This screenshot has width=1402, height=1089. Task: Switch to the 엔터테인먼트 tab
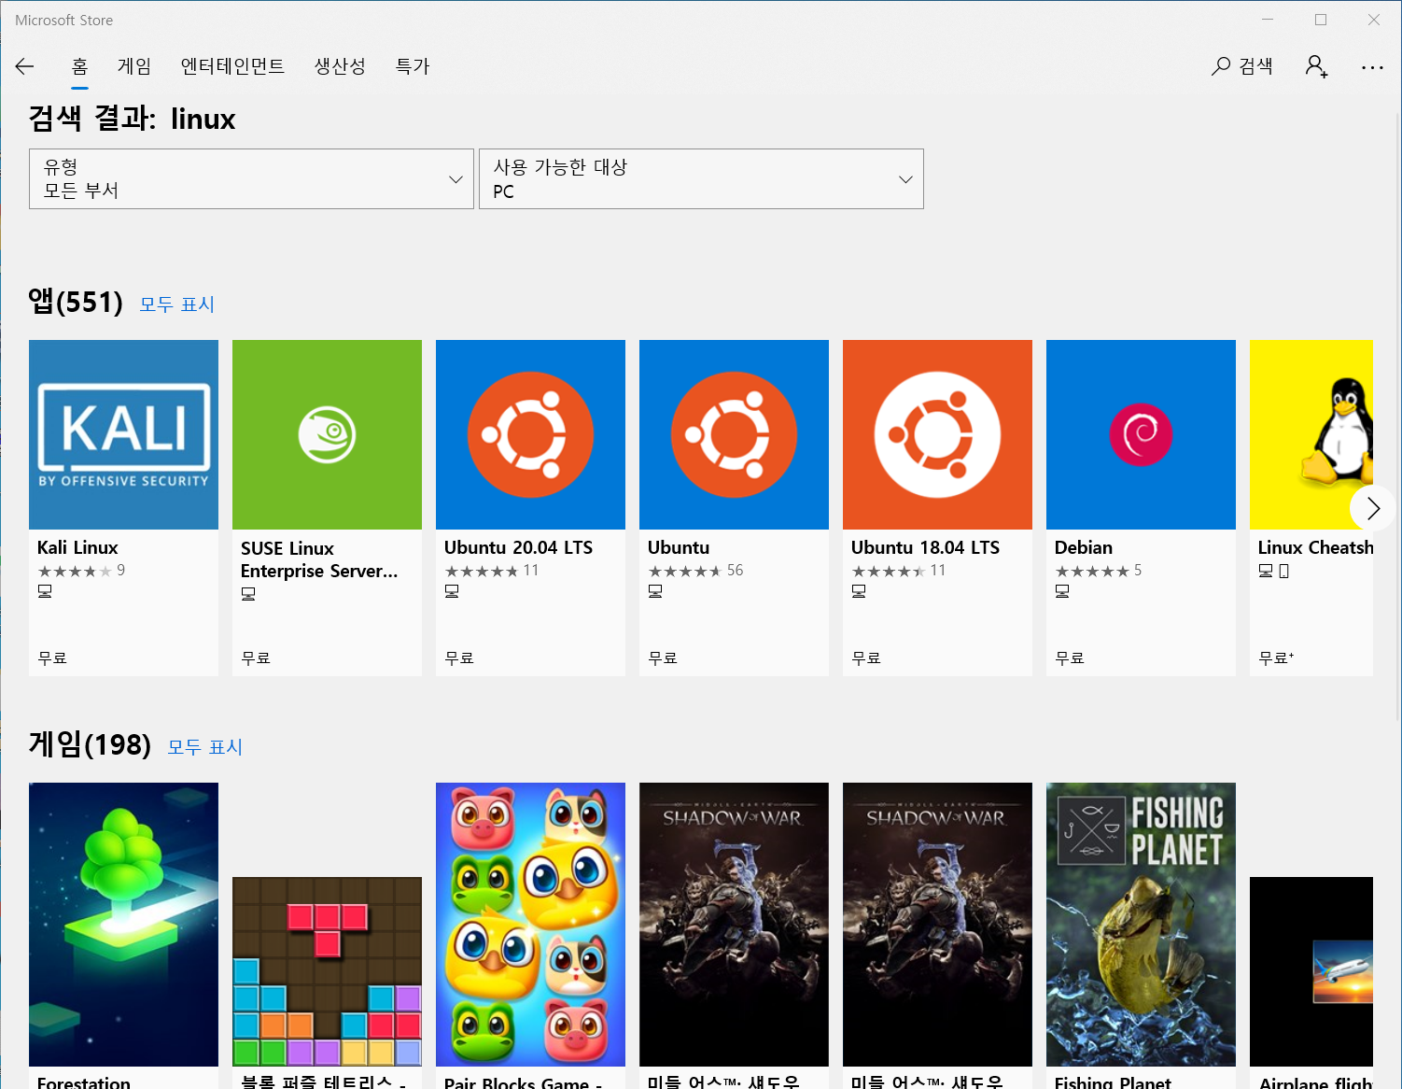click(232, 66)
